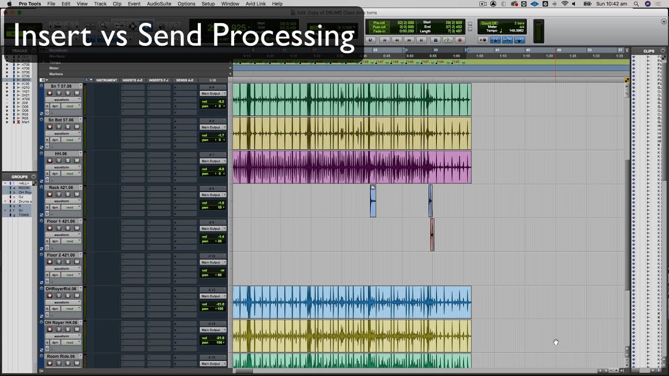Record-enable the Sn T 57.06 track

[50, 93]
